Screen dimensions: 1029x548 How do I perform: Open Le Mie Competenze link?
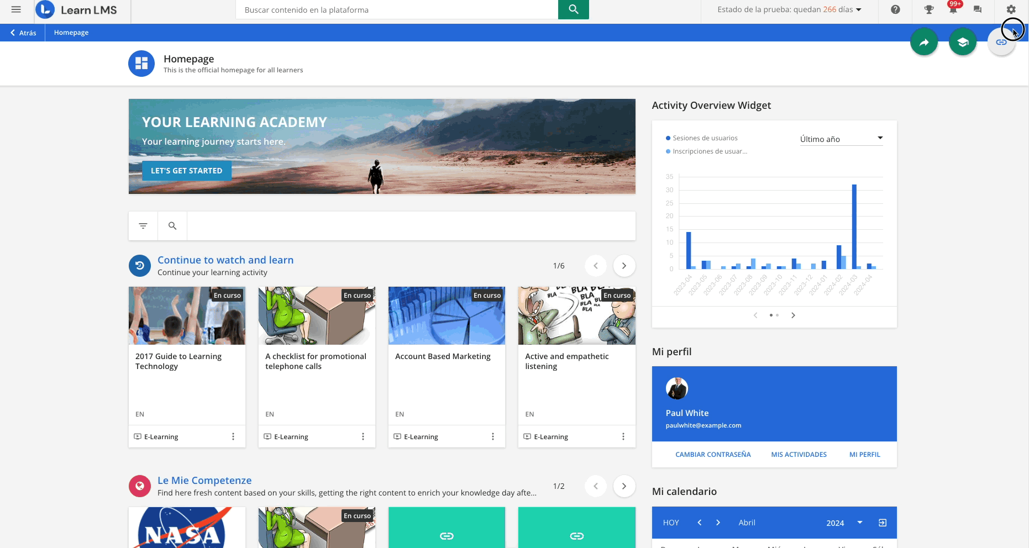click(x=204, y=481)
